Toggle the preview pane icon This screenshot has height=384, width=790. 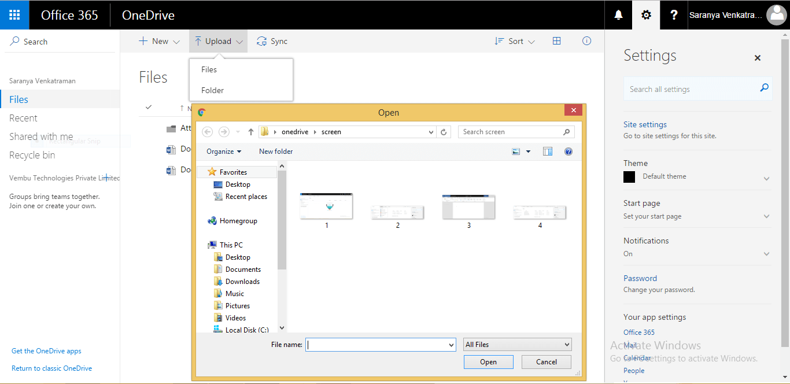(x=548, y=152)
